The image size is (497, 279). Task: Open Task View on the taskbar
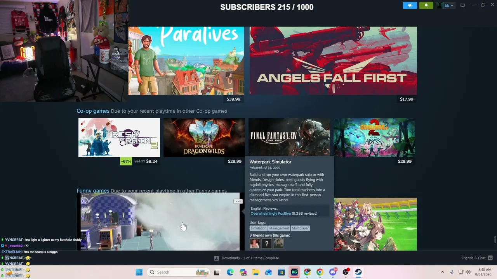[217, 272]
